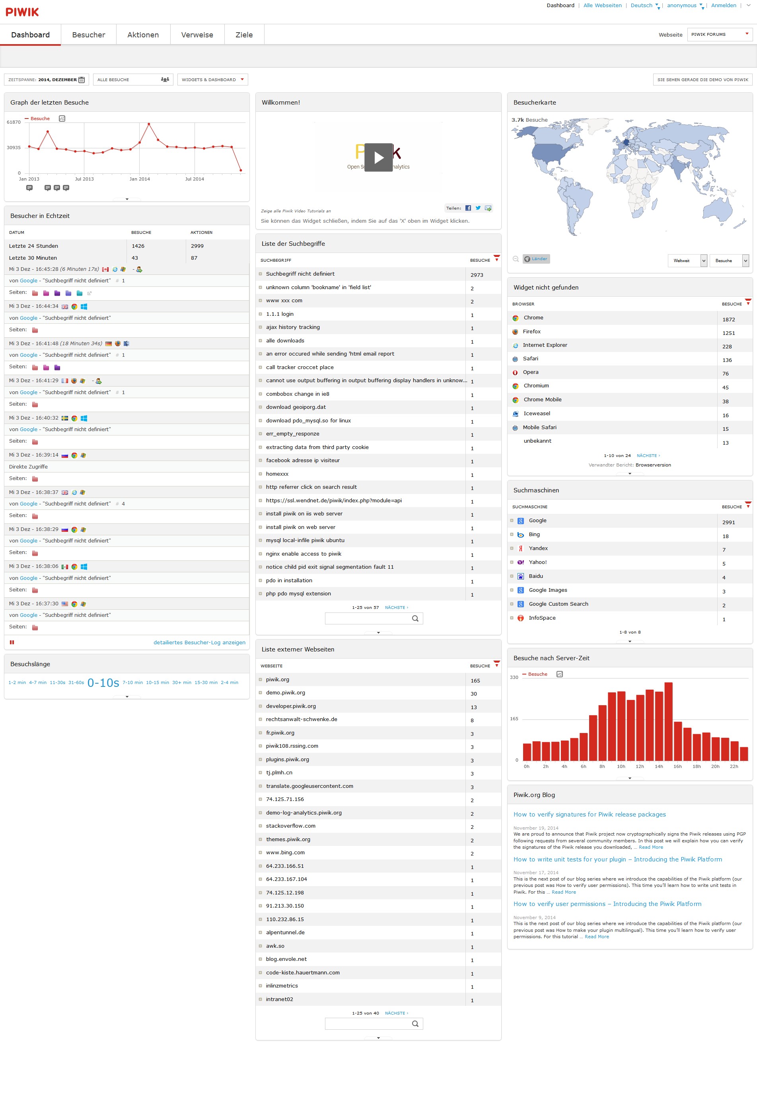Screen dimensions: 757x1112
Task: Switch to Ziele tab
Action: [244, 35]
